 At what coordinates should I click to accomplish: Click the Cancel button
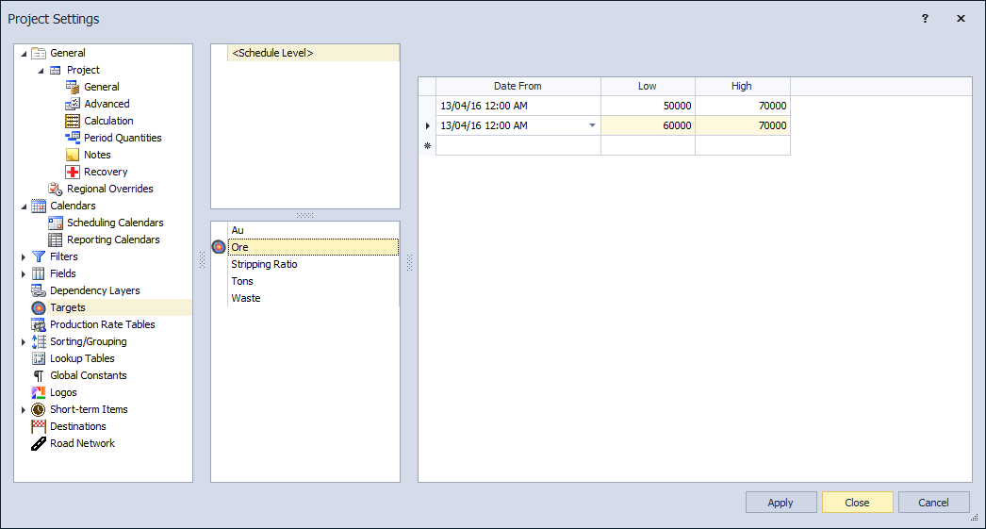[x=933, y=503]
